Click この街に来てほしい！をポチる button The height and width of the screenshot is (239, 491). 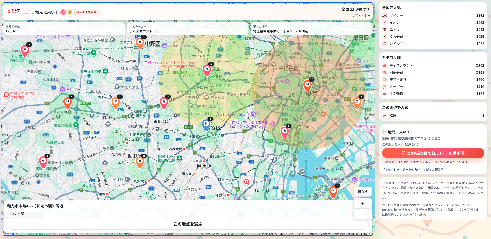click(x=433, y=153)
